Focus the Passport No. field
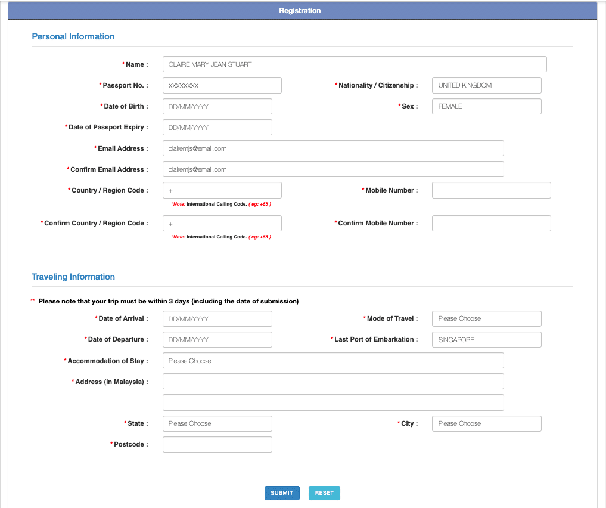606x508 pixels. point(222,85)
